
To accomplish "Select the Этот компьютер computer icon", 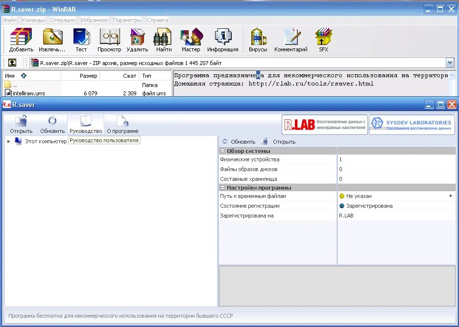I will [18, 141].
